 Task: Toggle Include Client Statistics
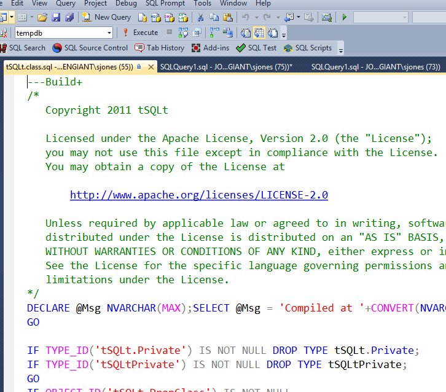pos(228,33)
